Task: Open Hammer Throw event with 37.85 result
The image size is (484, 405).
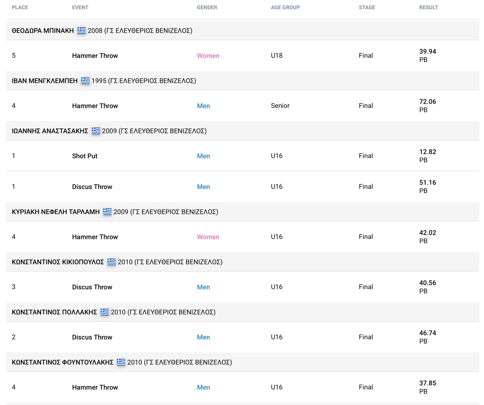Action: [x=95, y=387]
